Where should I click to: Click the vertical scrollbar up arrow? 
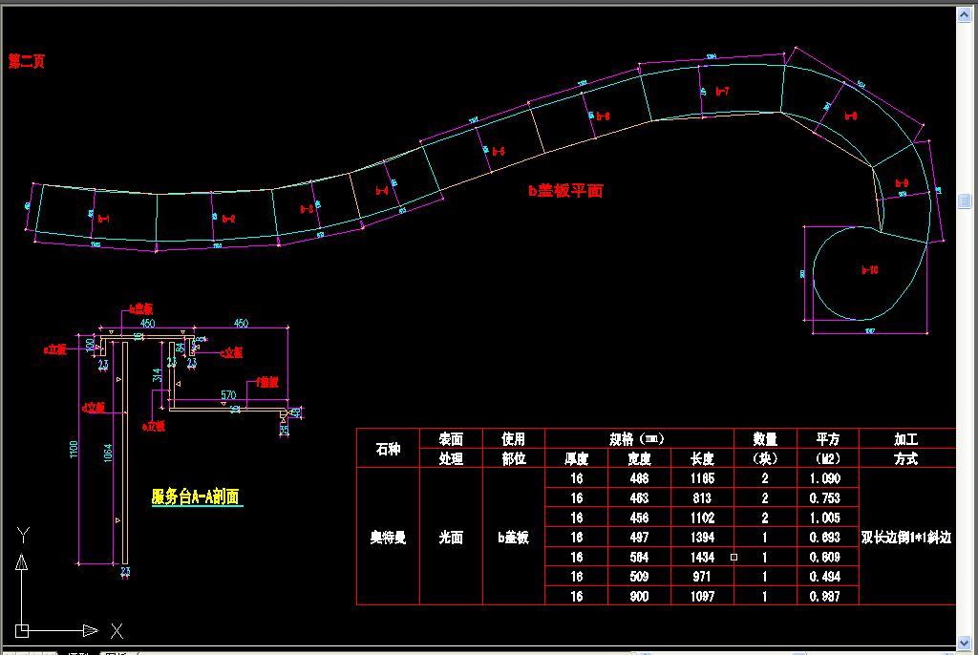click(x=964, y=13)
